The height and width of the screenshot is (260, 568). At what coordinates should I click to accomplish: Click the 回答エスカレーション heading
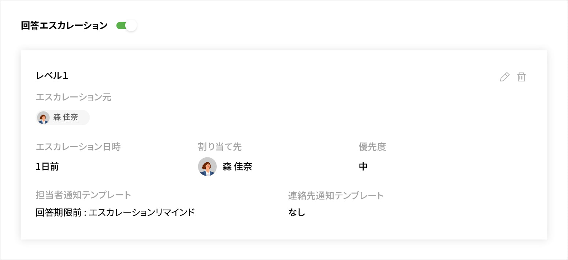tap(64, 26)
